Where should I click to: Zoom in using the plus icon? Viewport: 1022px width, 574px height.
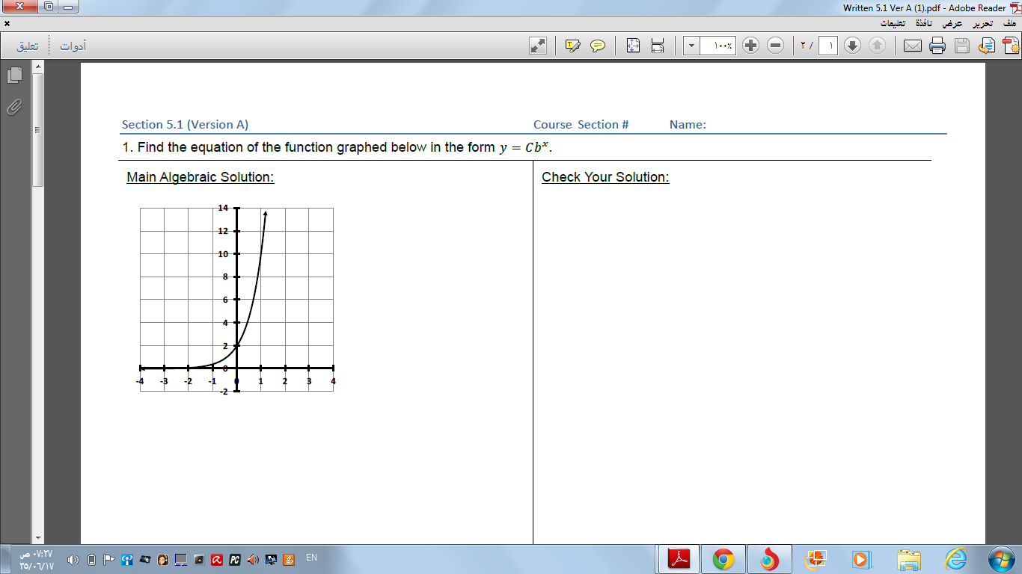pos(749,45)
